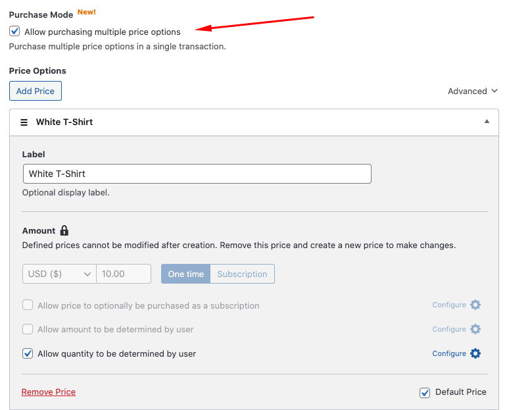Expand the Advanced options dropdown
The height and width of the screenshot is (410, 507).
pyautogui.click(x=467, y=91)
